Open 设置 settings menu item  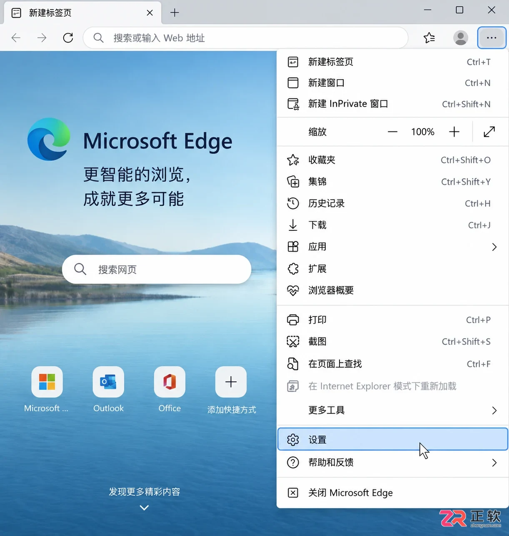tap(392, 439)
